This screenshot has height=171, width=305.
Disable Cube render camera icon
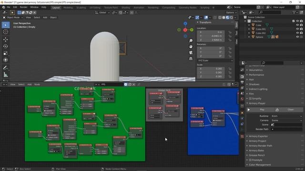(x=301, y=25)
